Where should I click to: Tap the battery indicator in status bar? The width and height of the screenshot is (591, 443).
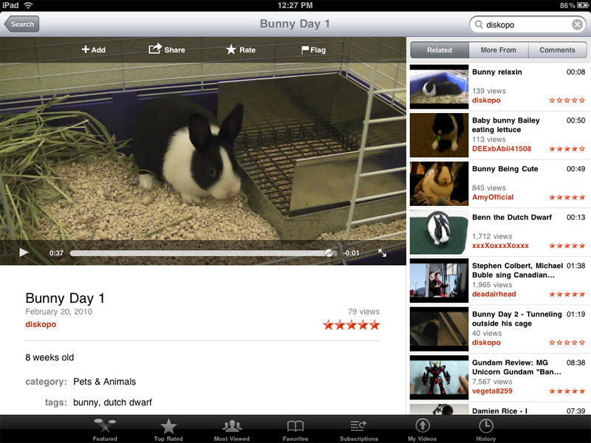(583, 5)
